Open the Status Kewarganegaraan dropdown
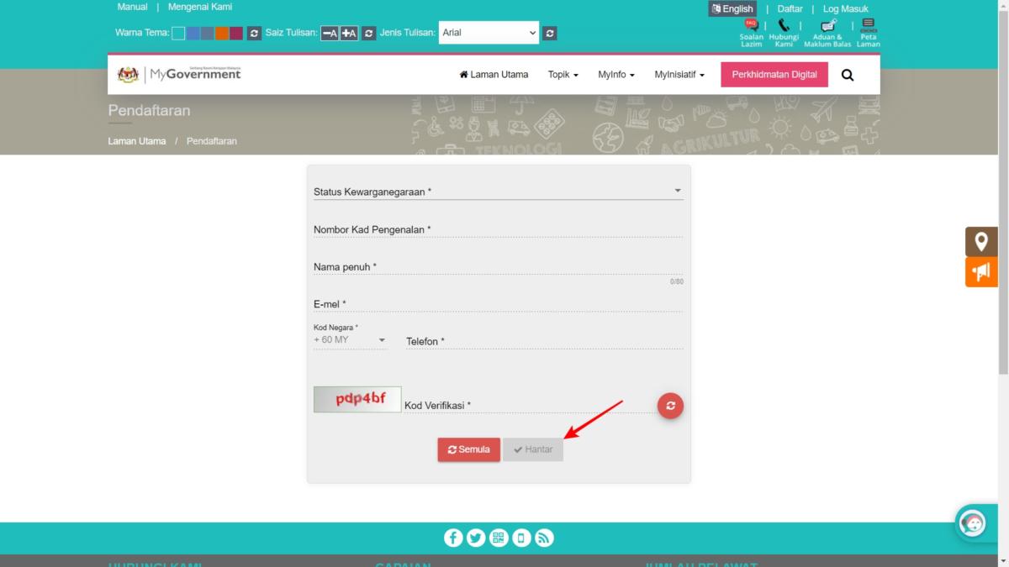 (x=498, y=192)
